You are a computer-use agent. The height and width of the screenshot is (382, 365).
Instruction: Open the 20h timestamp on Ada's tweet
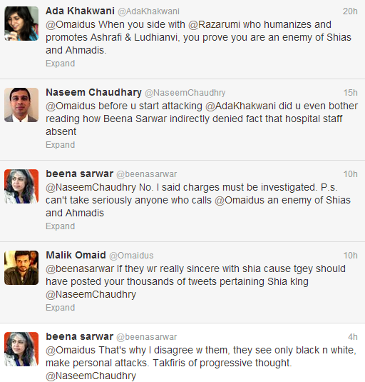click(350, 11)
